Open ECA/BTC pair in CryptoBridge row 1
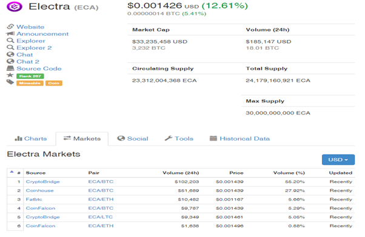365x237 pixels. tap(101, 182)
